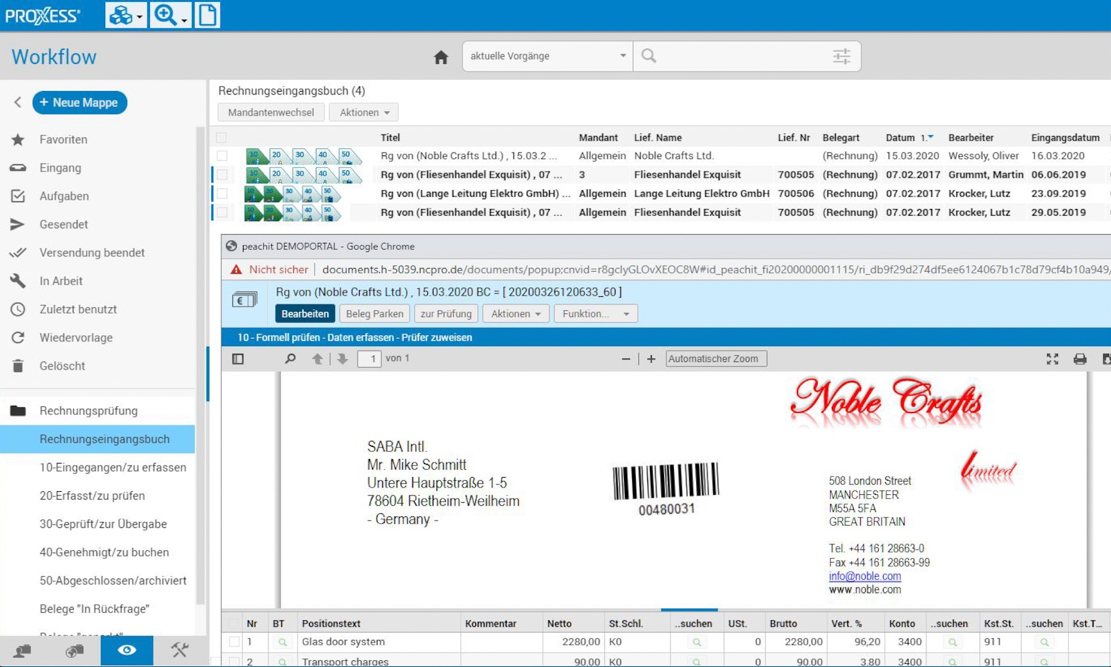Click workflow status arrows of Fliesenhandel Mandant 3 row
Viewport: 1111px width, 667px height.
[304, 175]
